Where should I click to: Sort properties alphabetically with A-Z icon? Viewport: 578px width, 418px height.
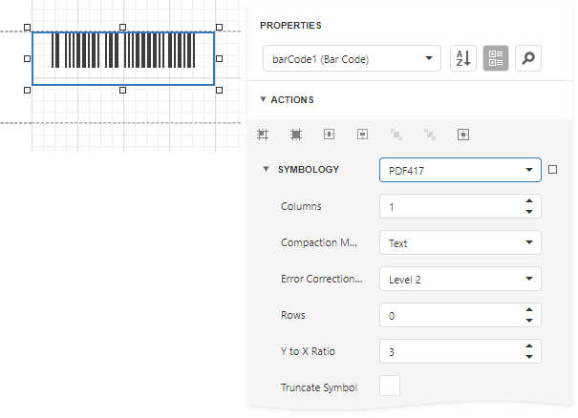pyautogui.click(x=462, y=59)
